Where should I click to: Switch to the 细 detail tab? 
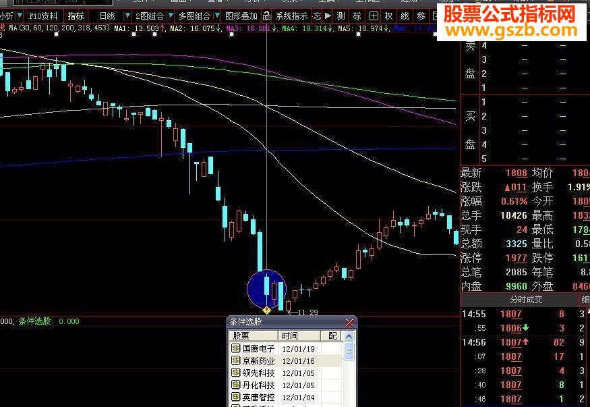pos(585,299)
